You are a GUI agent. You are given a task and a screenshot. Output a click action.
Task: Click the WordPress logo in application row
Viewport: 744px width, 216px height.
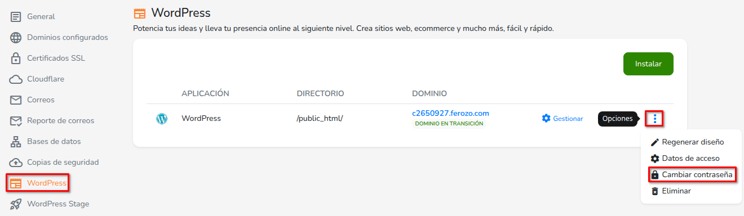(x=162, y=119)
